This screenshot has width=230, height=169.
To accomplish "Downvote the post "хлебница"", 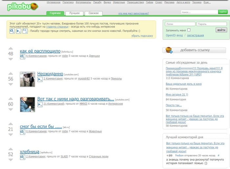I will tap(11, 160).
